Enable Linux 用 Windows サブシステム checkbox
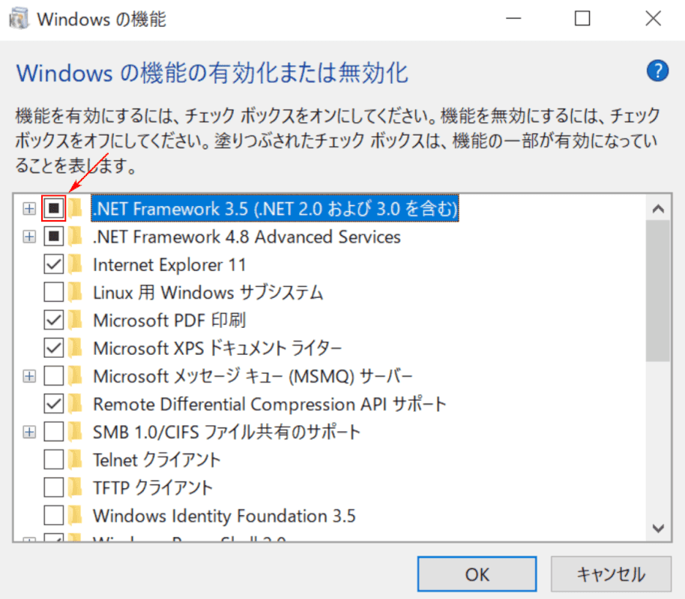Viewport: 685px width, 599px height. [54, 292]
